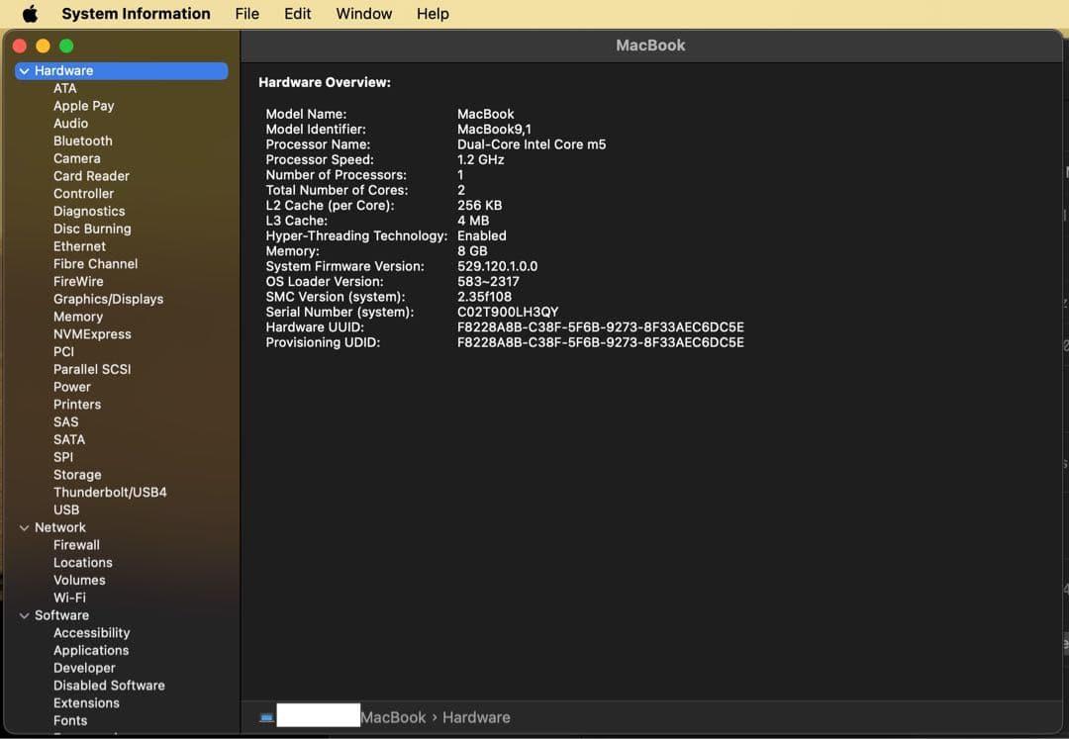Image resolution: width=1069 pixels, height=739 pixels.
Task: Collapse the Software section in the sidebar
Action: 24,614
